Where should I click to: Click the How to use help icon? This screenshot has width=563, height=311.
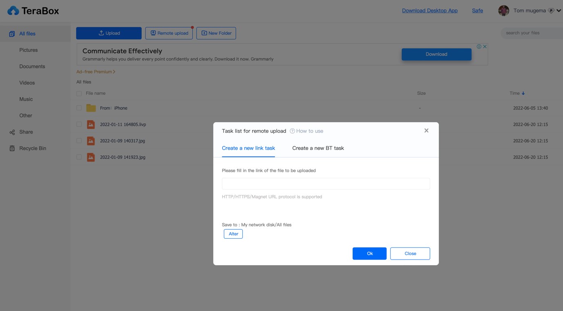tap(293, 131)
